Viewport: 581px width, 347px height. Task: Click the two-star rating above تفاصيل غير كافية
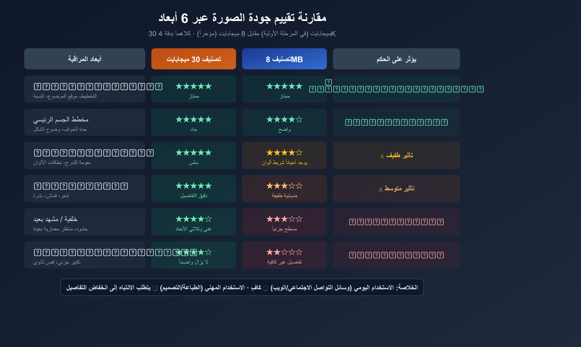point(284,252)
